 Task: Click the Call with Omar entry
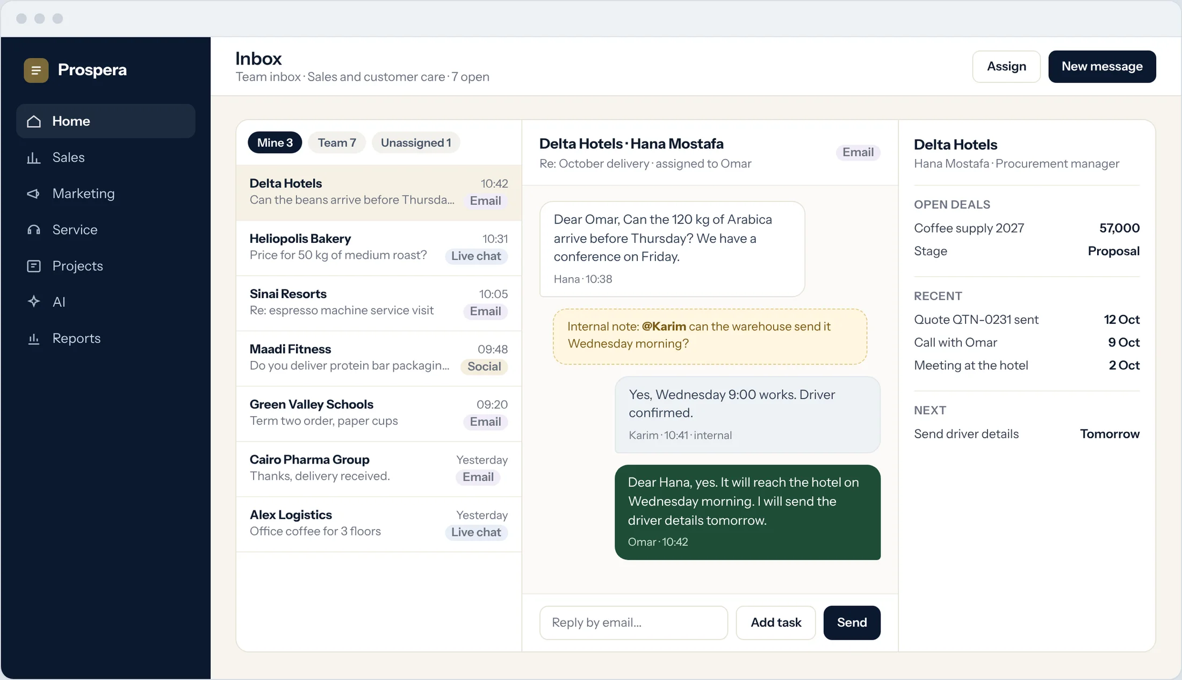[1026, 343]
